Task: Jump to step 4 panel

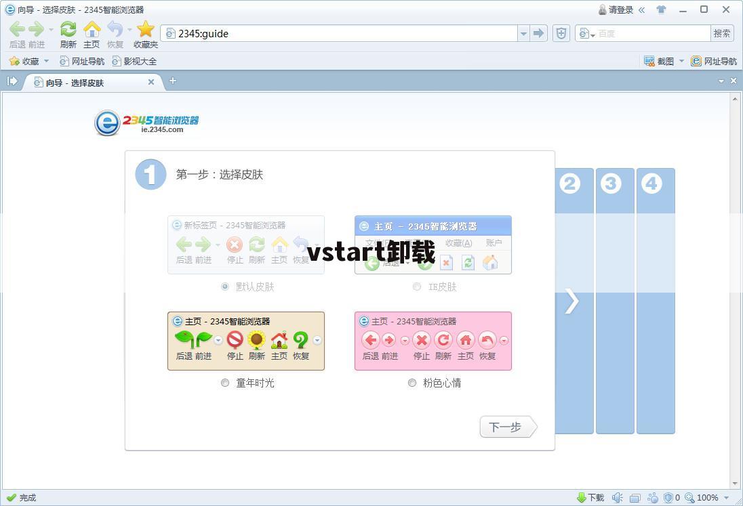Action: (x=656, y=301)
